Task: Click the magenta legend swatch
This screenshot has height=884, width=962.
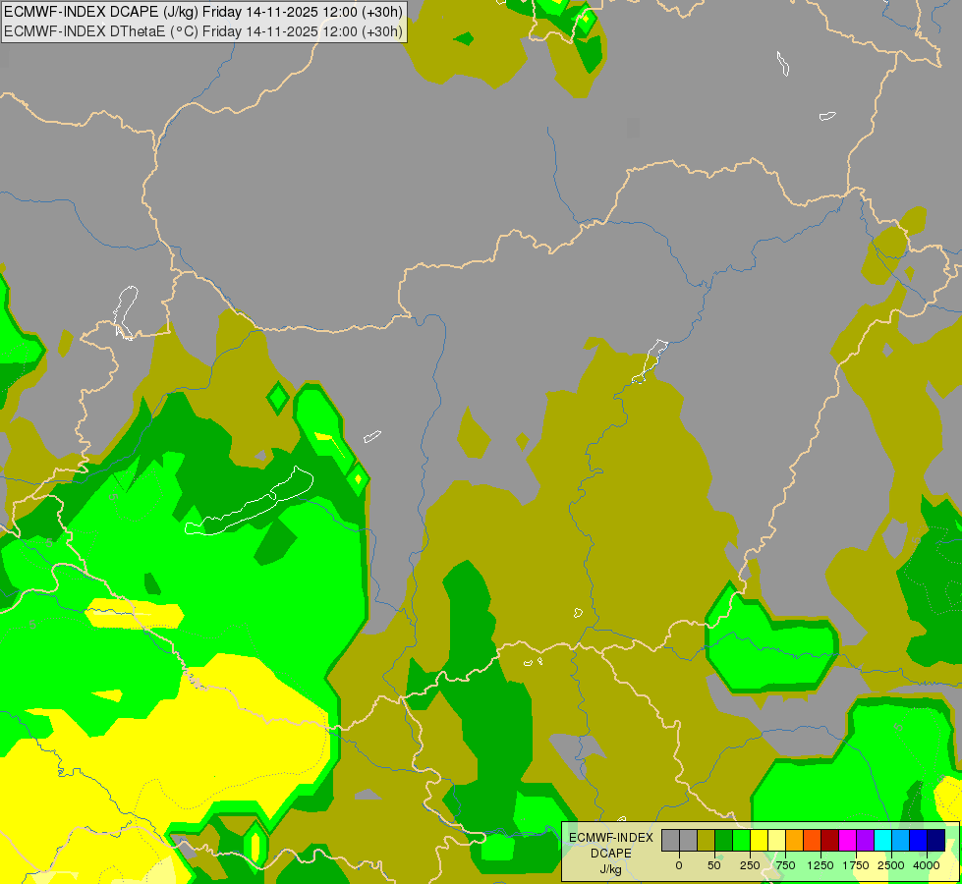Action: coord(847,840)
